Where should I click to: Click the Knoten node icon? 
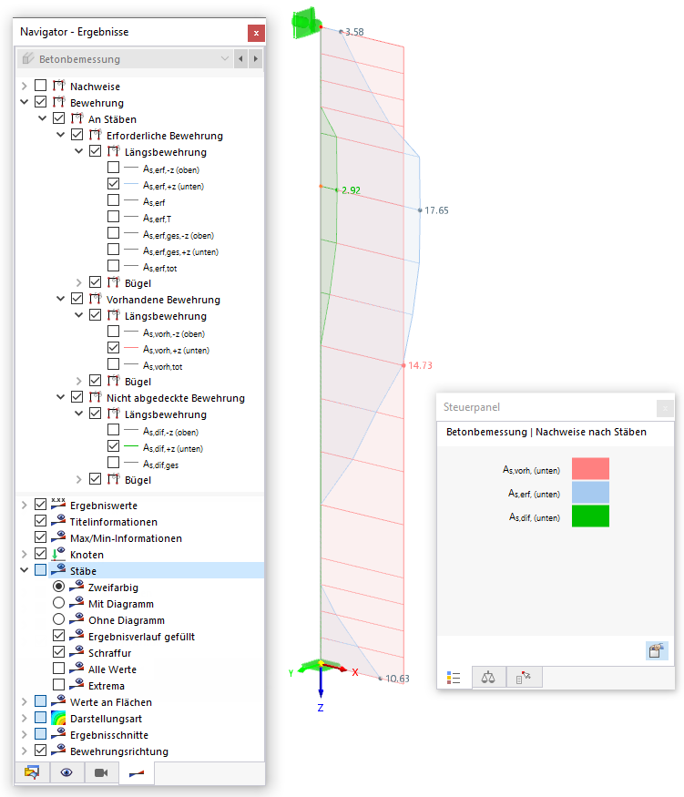(x=58, y=554)
